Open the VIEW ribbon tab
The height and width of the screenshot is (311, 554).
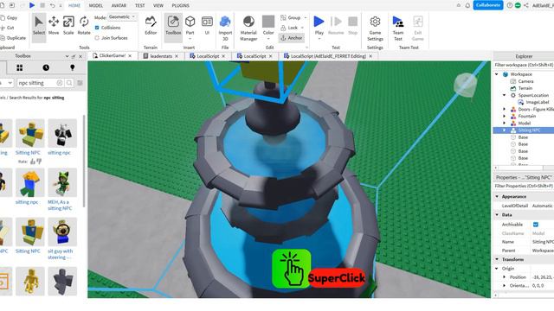(158, 6)
